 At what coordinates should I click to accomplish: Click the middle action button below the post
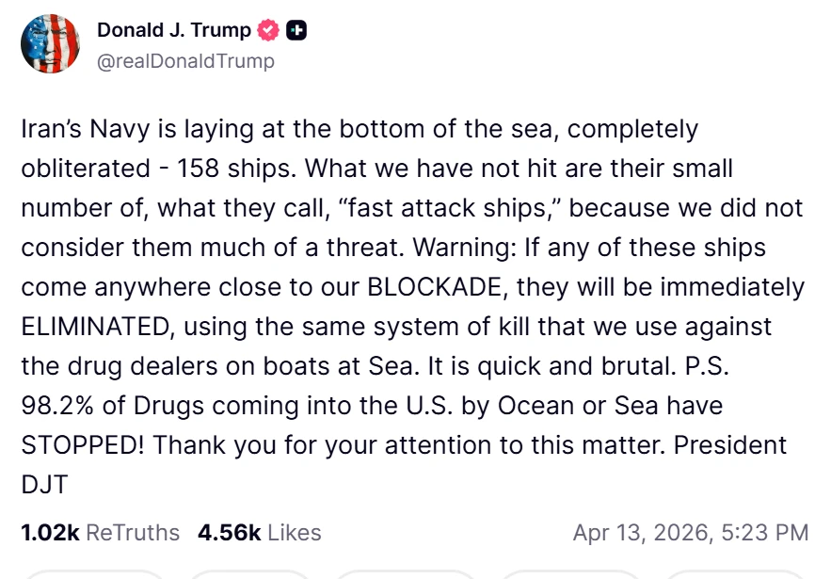(406, 574)
